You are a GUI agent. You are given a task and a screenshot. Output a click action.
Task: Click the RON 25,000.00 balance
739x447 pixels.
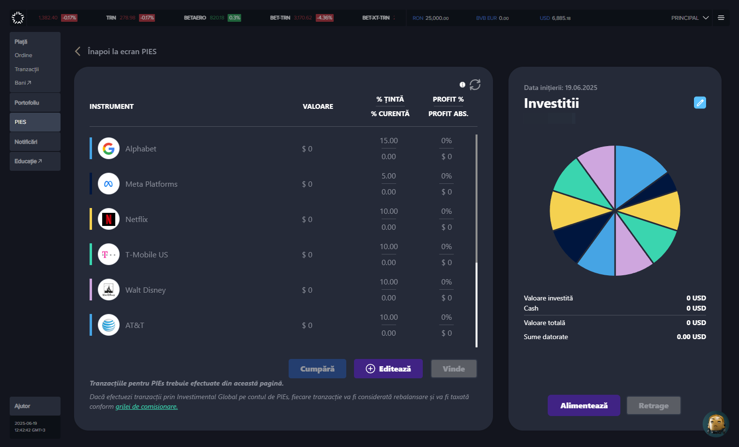pos(431,18)
